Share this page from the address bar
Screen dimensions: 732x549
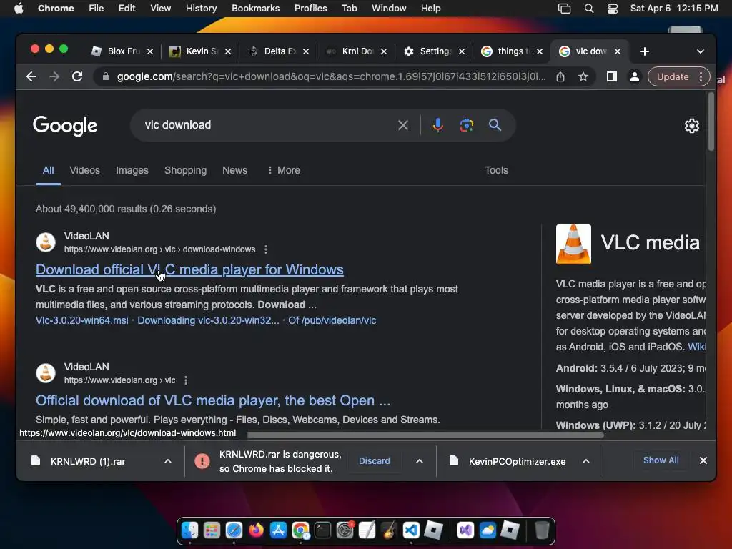560,77
